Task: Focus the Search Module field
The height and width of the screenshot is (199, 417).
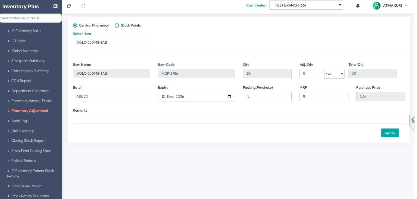Action: [30, 18]
